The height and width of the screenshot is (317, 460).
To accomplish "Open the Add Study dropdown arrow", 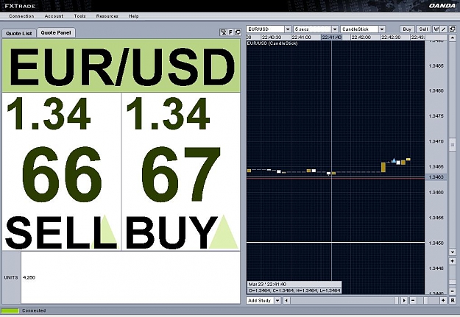I will point(277,300).
